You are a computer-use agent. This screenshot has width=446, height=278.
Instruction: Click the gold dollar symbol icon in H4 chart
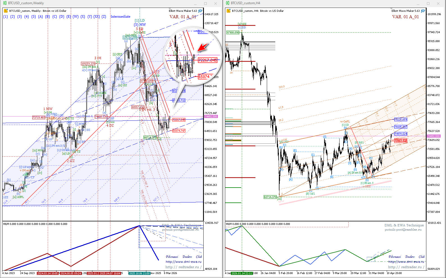[x=228, y=11]
